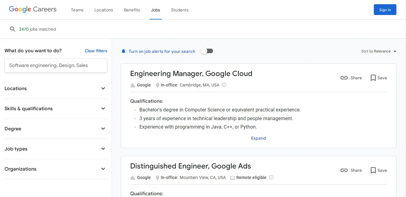Click the Google Careers logo
Screen dimensions: 406x197
[32, 9]
